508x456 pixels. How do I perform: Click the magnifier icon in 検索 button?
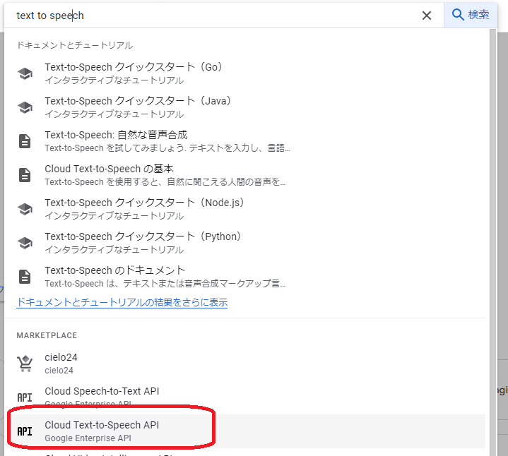tap(458, 15)
